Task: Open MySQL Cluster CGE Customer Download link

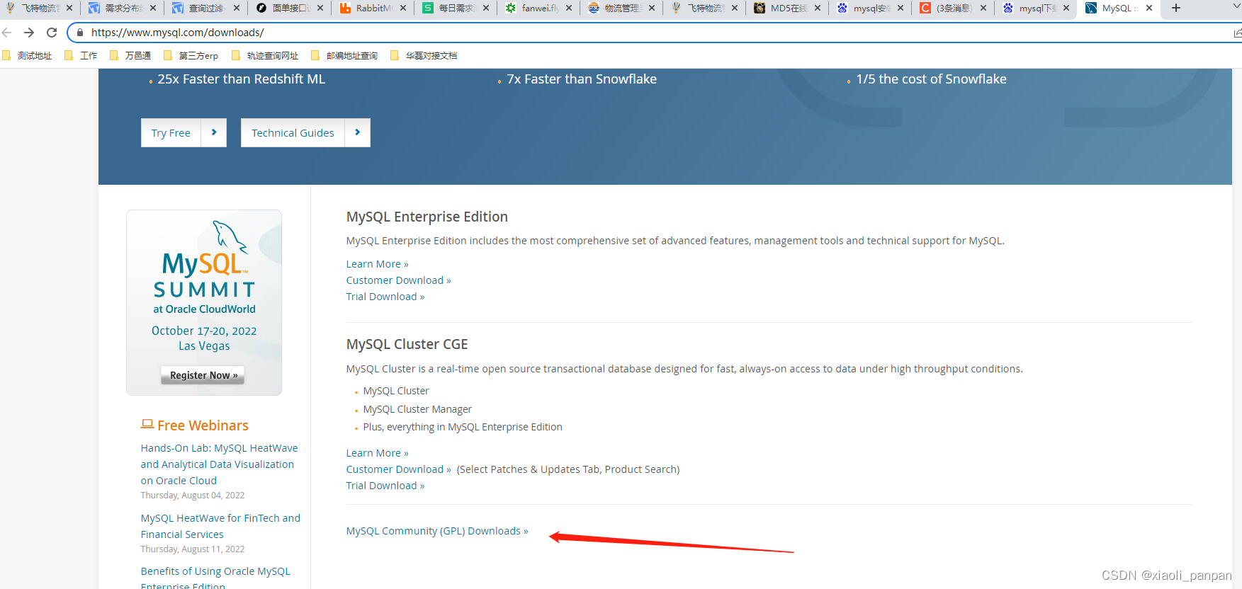Action: [x=398, y=469]
